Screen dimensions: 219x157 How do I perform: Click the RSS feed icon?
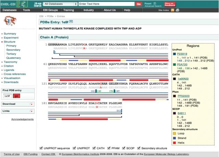[173, 10]
